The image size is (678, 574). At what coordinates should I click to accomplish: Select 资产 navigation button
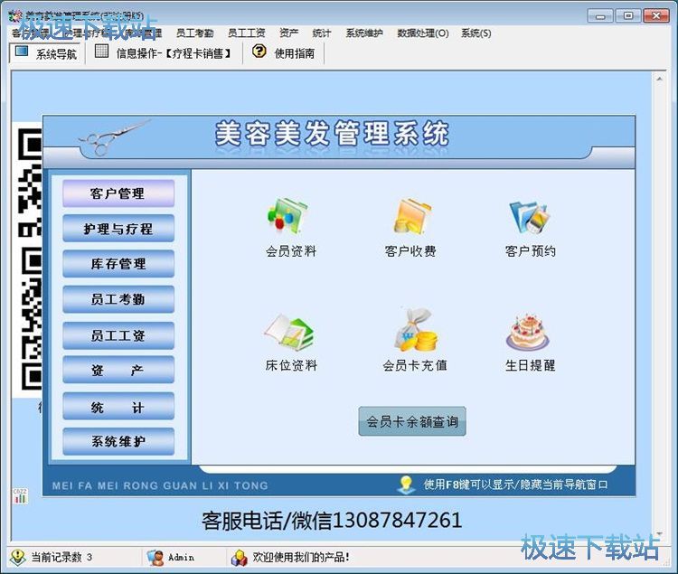118,370
